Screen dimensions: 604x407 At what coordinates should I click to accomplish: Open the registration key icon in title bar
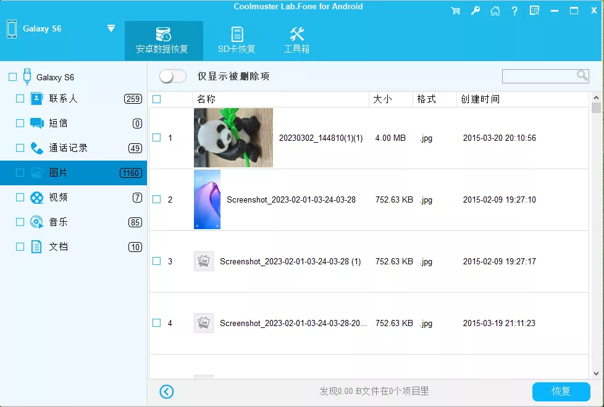(x=476, y=10)
